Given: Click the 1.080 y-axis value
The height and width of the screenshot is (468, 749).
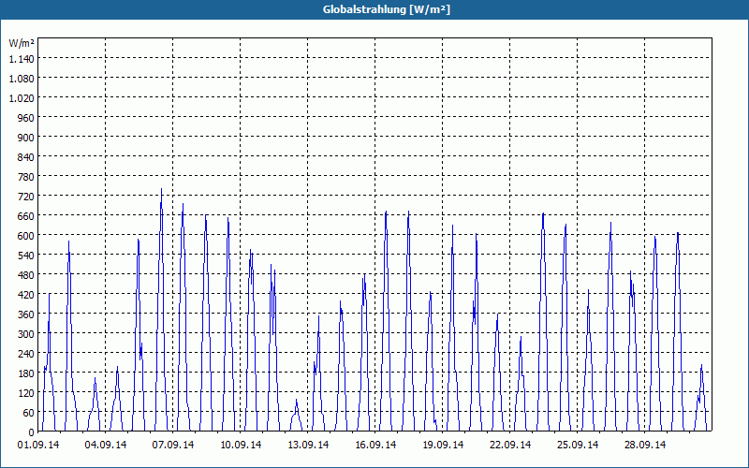Looking at the screenshot, I should pyautogui.click(x=22, y=79).
